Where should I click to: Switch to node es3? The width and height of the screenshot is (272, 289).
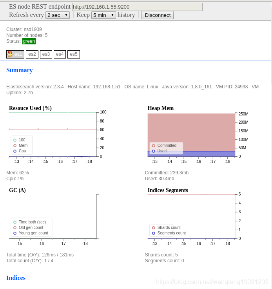[46, 54]
